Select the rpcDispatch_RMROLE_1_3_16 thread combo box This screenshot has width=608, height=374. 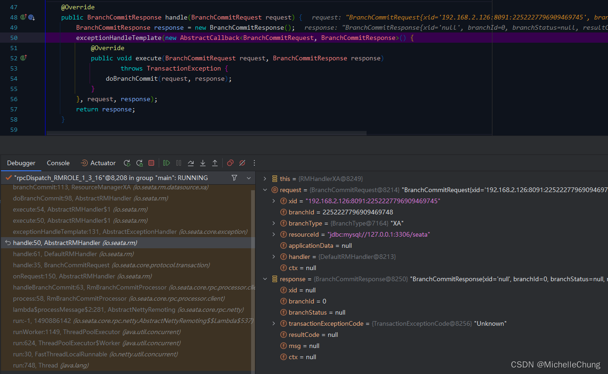pyautogui.click(x=128, y=178)
